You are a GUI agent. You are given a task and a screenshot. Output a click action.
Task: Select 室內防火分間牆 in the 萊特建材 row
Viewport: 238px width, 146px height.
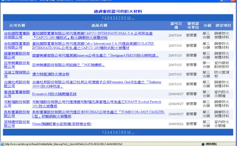(x=222, y=124)
